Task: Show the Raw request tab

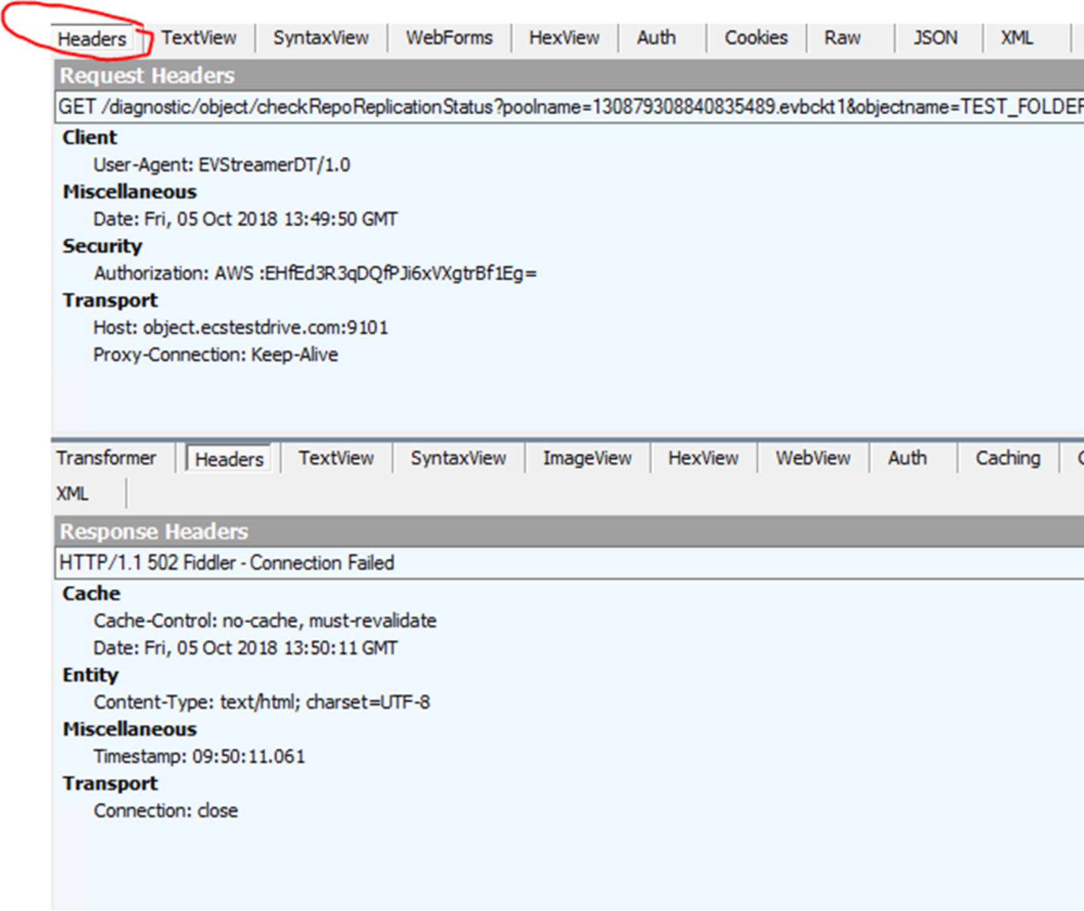Action: pyautogui.click(x=843, y=38)
